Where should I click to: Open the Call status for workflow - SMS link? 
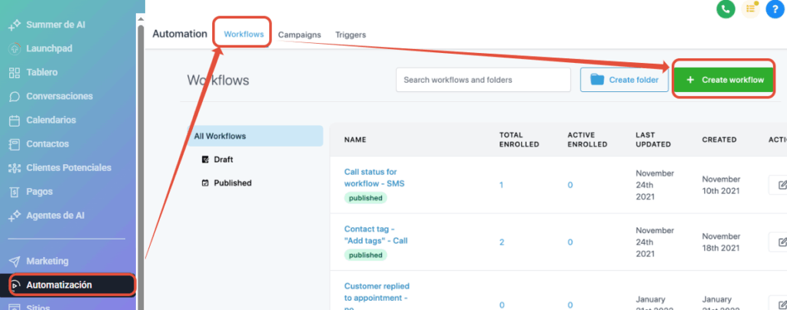click(370, 177)
